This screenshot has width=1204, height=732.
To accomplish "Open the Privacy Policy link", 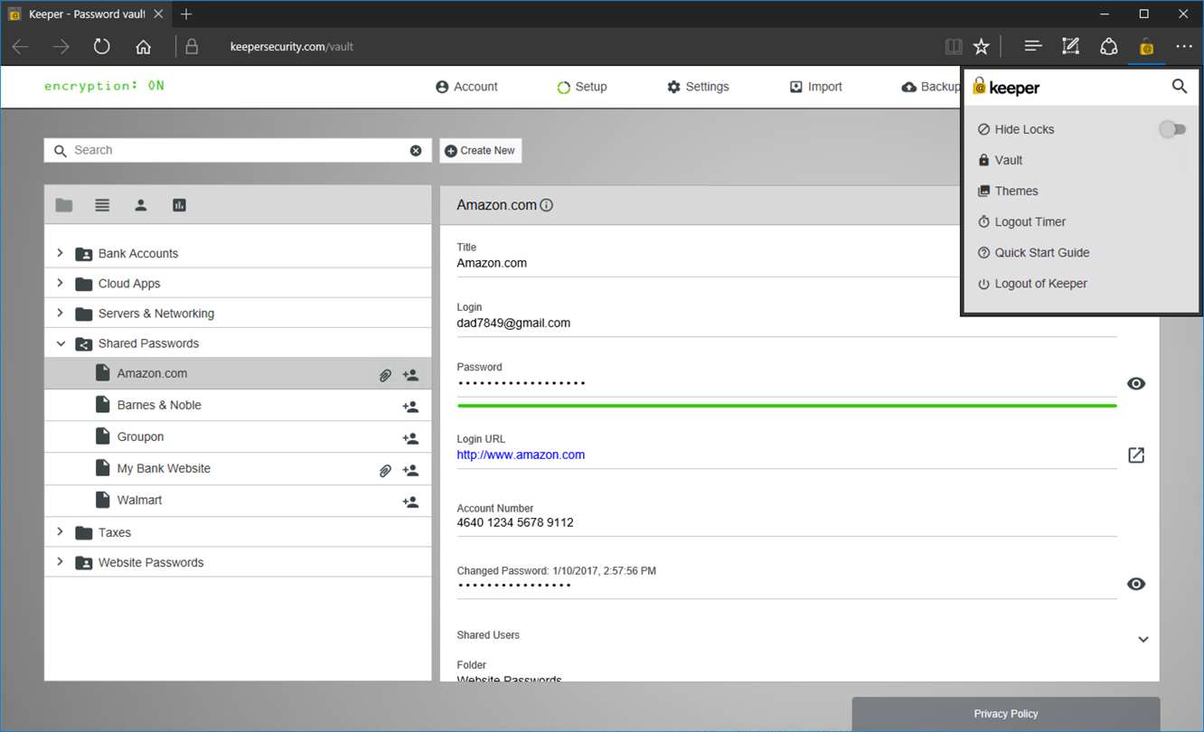I will pos(1006,714).
